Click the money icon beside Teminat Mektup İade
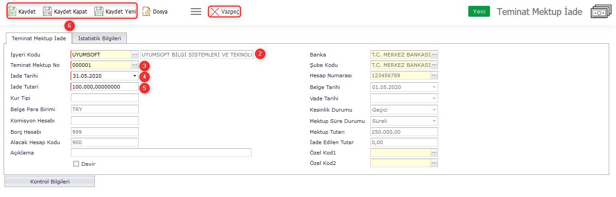Image resolution: width=616 pixels, height=197 pixels. (599, 12)
